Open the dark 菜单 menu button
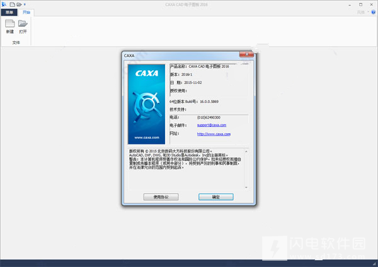This screenshot has width=378, height=267. [9, 12]
